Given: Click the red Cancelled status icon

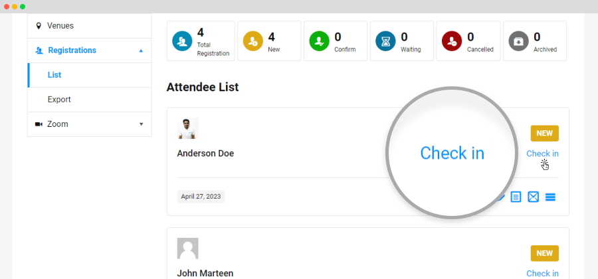Looking at the screenshot, I should 452,41.
